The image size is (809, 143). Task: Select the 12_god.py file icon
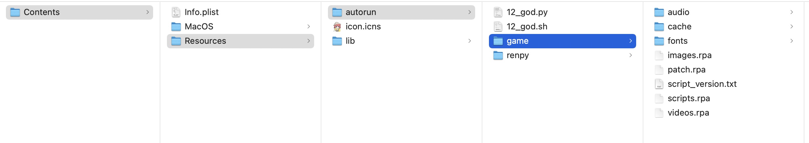coord(498,12)
